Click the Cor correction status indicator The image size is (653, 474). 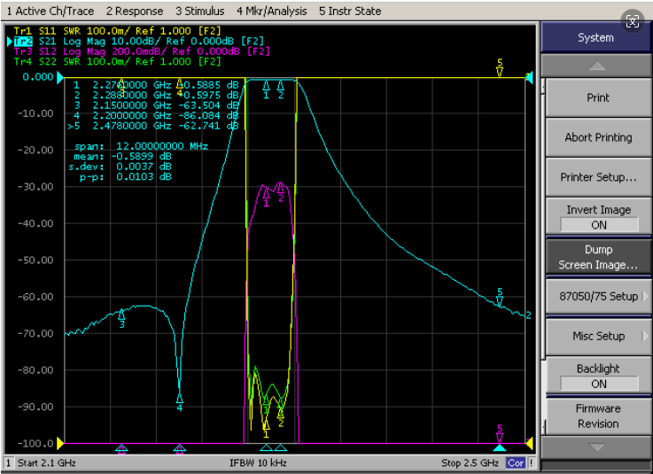(x=516, y=462)
